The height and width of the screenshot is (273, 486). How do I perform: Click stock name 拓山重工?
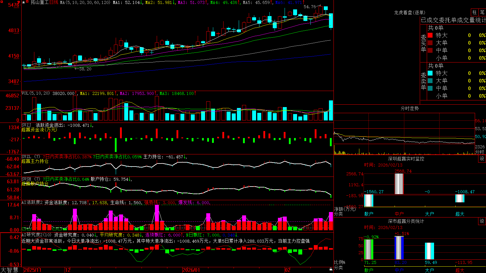click(40, 2)
